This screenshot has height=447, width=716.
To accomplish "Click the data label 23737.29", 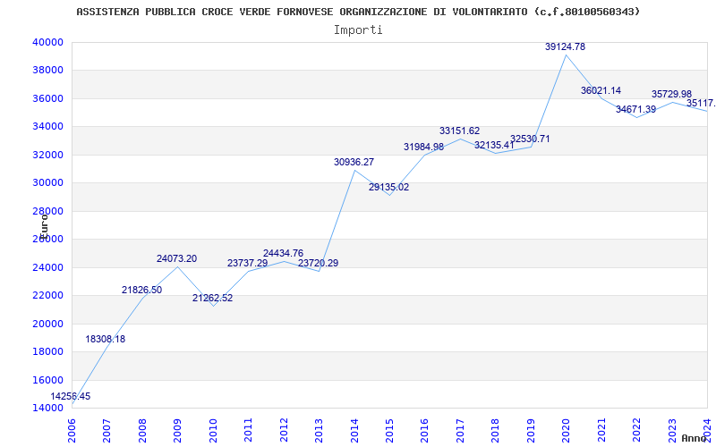I will point(248,263).
